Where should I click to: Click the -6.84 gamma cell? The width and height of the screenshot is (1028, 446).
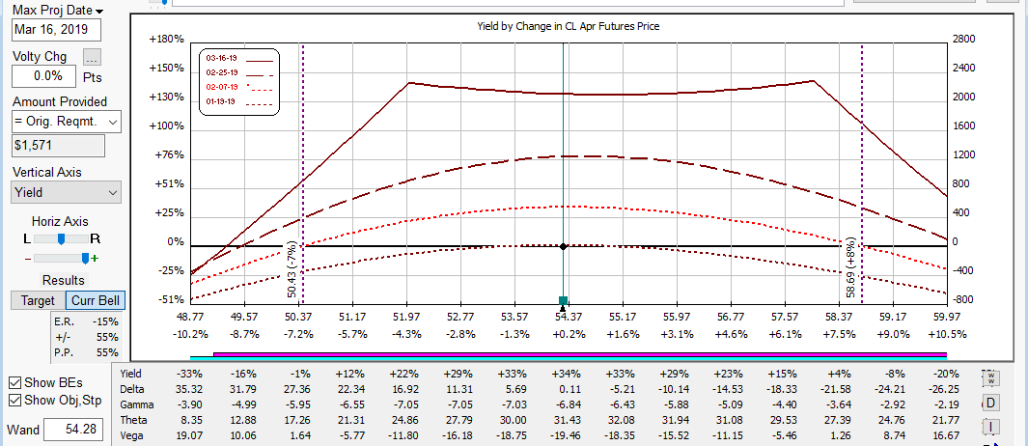[x=567, y=404]
